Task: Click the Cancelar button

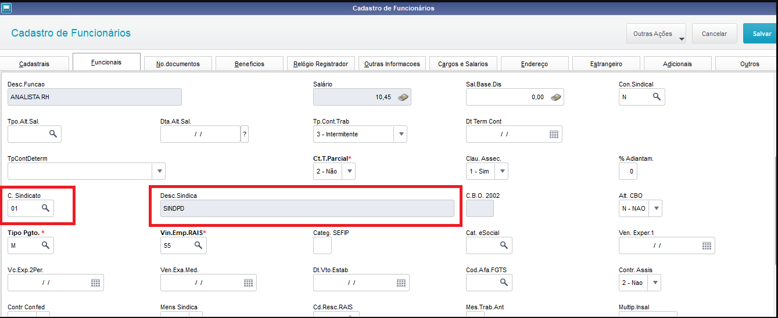Action: coord(714,34)
